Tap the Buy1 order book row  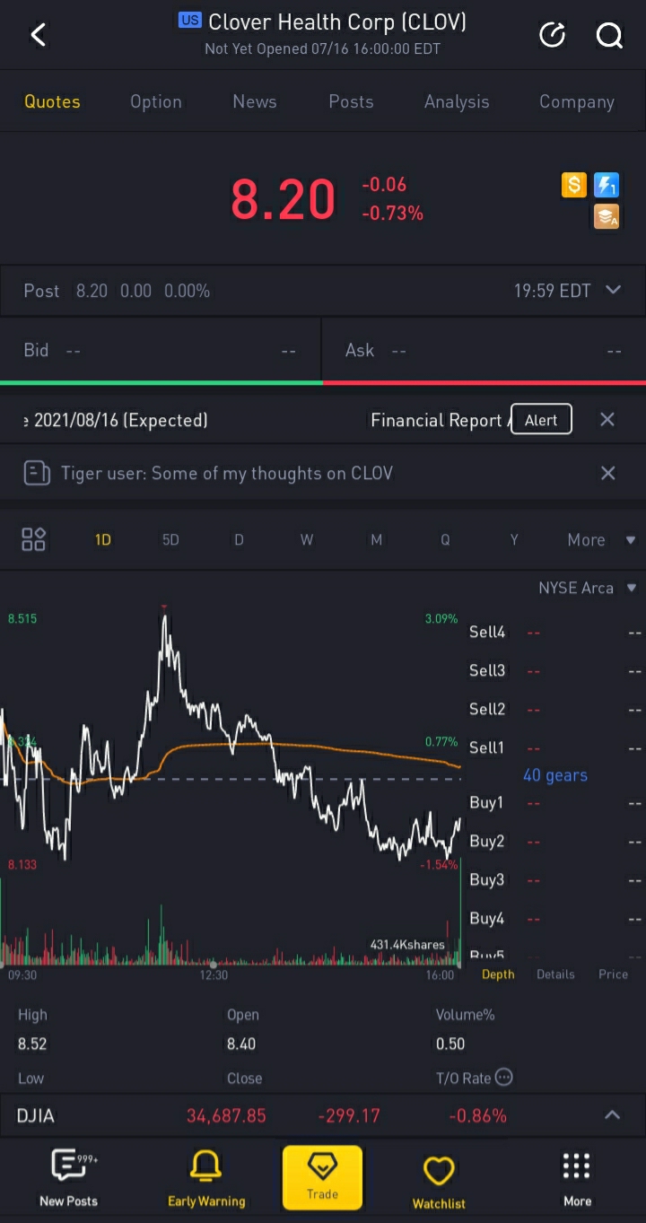[555, 802]
